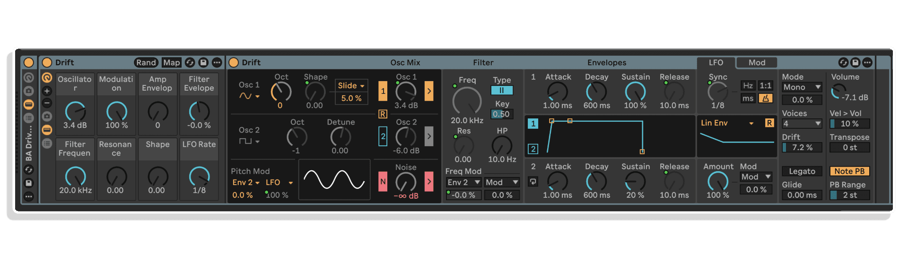Image resolution: width=908 pixels, height=260 pixels.
Task: Open Freq Mod Env 2 source dropdown
Action: click(464, 182)
